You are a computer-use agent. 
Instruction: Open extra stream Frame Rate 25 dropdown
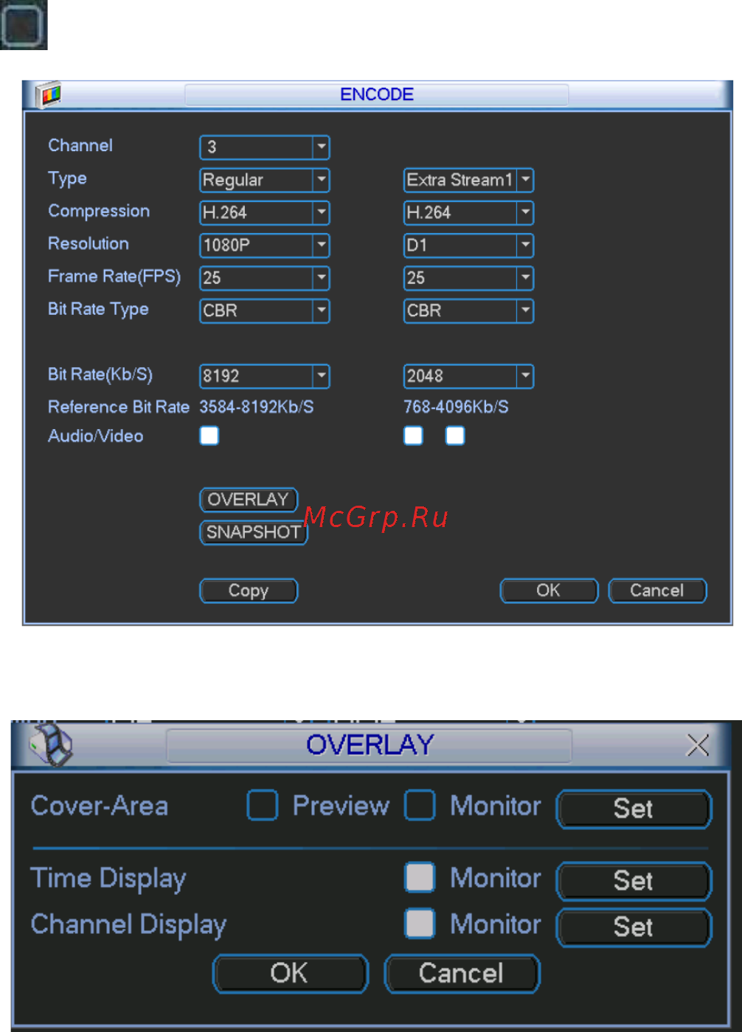click(x=468, y=278)
